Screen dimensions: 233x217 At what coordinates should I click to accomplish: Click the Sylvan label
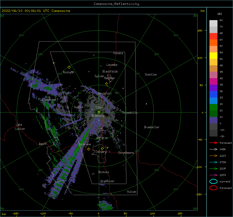[x=99, y=76]
